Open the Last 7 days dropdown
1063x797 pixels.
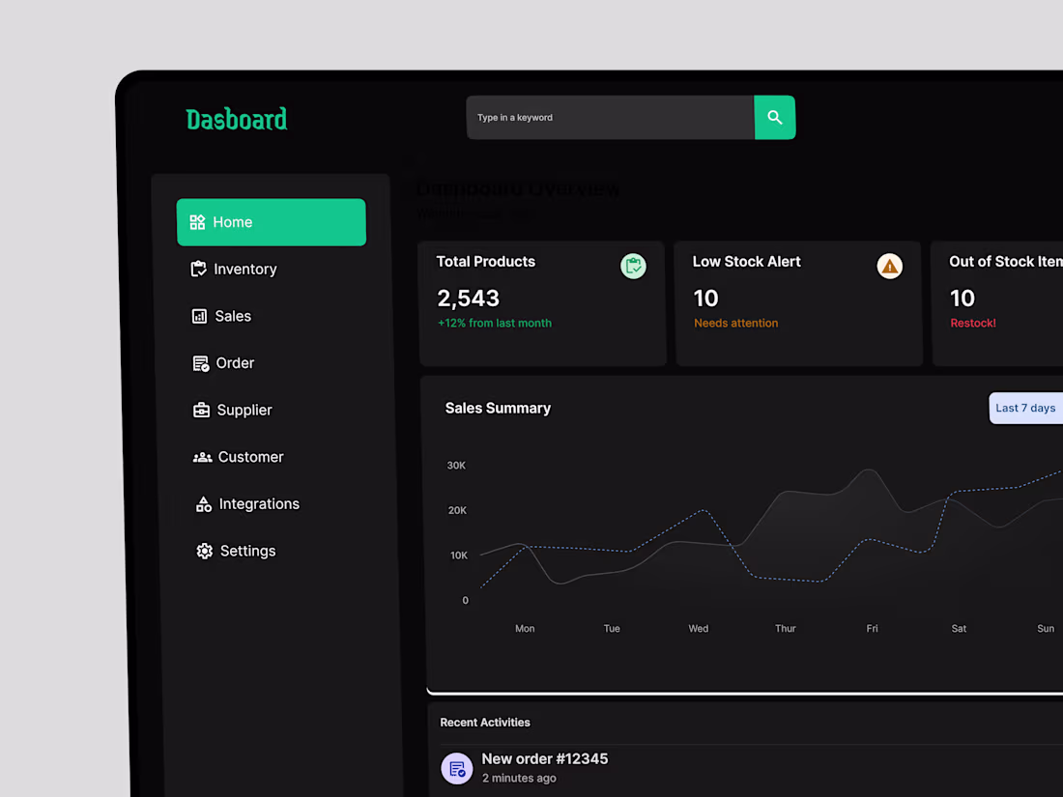(x=1025, y=408)
